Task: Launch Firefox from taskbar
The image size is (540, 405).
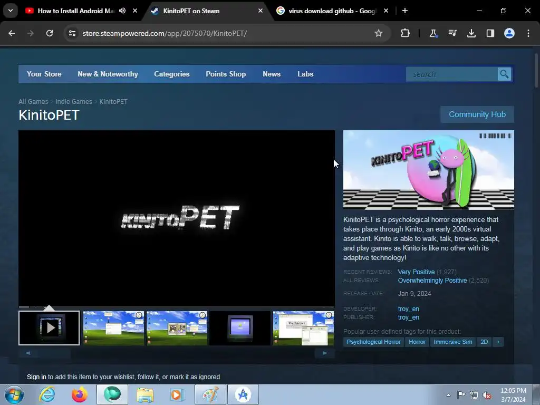Action: 80,394
